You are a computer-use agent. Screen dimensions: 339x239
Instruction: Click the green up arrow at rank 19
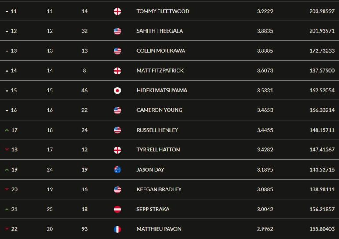(7, 169)
